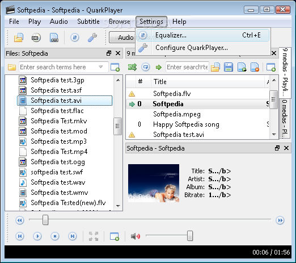This screenshot has width=296, height=263.
Task: Click playlist search input field
Action: 187,67
